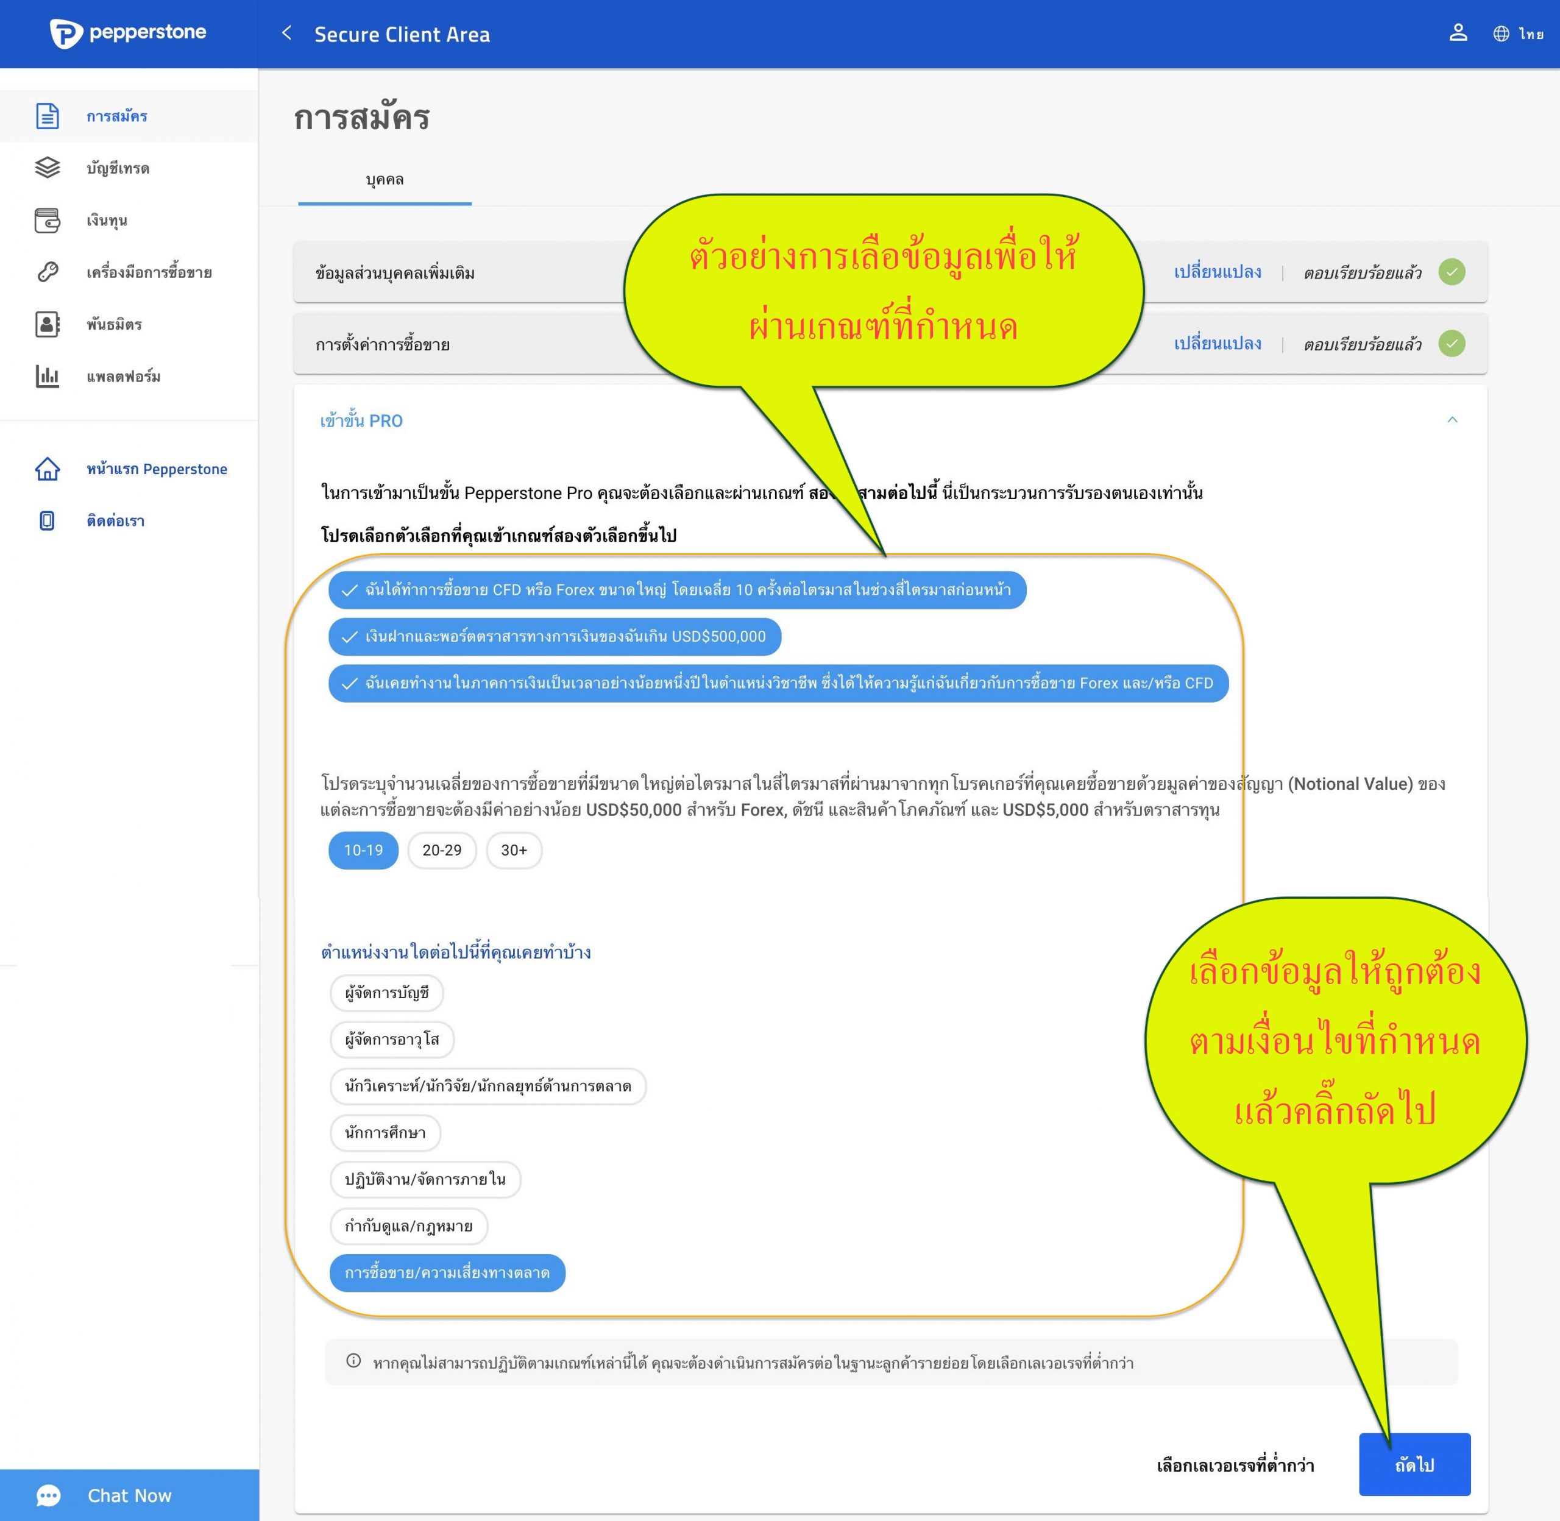Click green check for การตั้งค่าการซื้อขาย
1560x1521 pixels.
point(1452,344)
